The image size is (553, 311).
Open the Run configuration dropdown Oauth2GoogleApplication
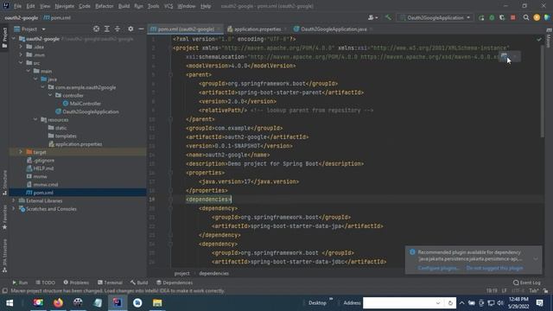[x=435, y=17]
